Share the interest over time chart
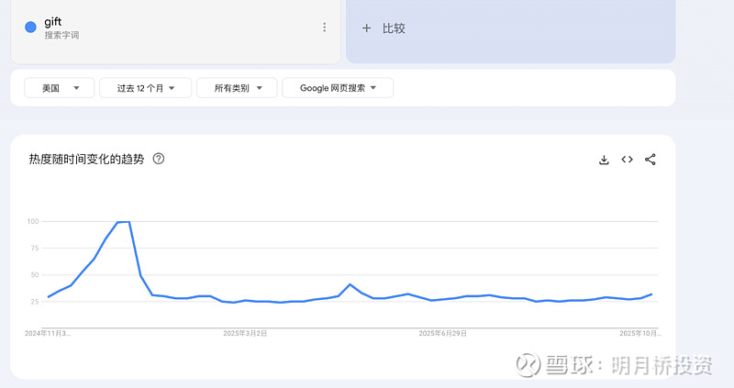The width and height of the screenshot is (734, 388). (x=651, y=160)
